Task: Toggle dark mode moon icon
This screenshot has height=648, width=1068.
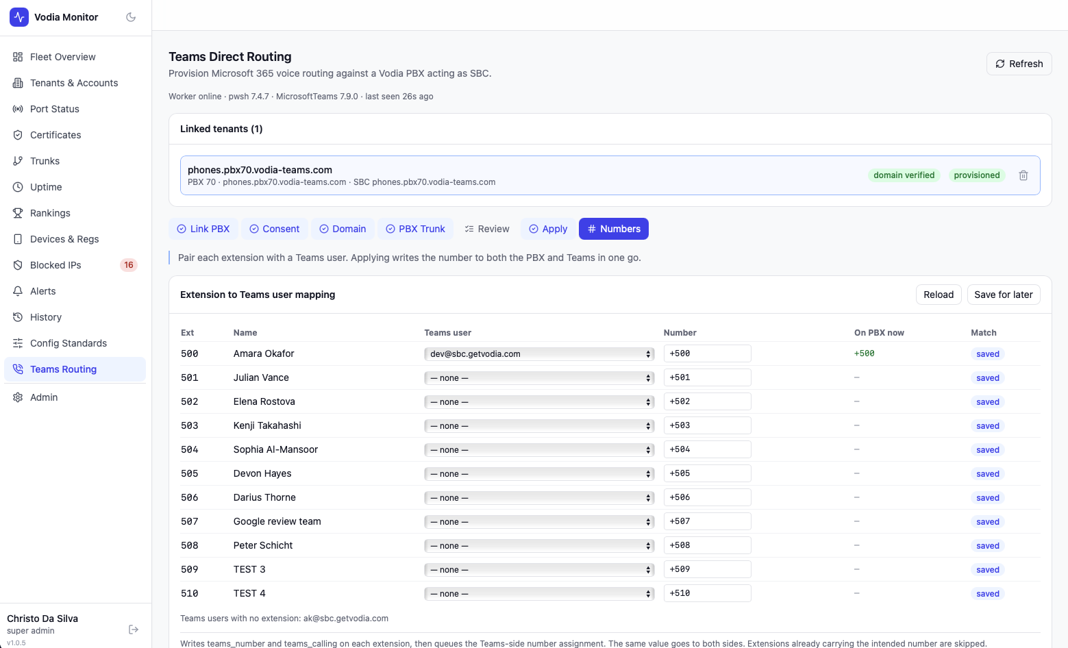Action: tap(131, 17)
